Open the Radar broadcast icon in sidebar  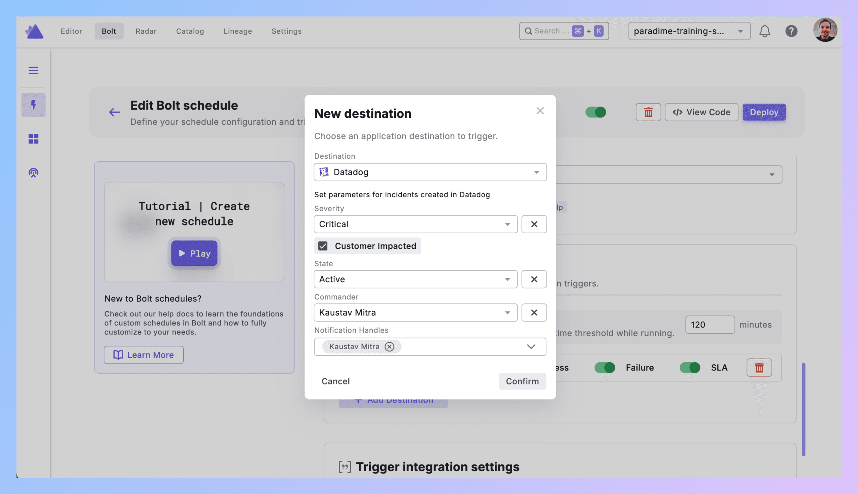(33, 173)
